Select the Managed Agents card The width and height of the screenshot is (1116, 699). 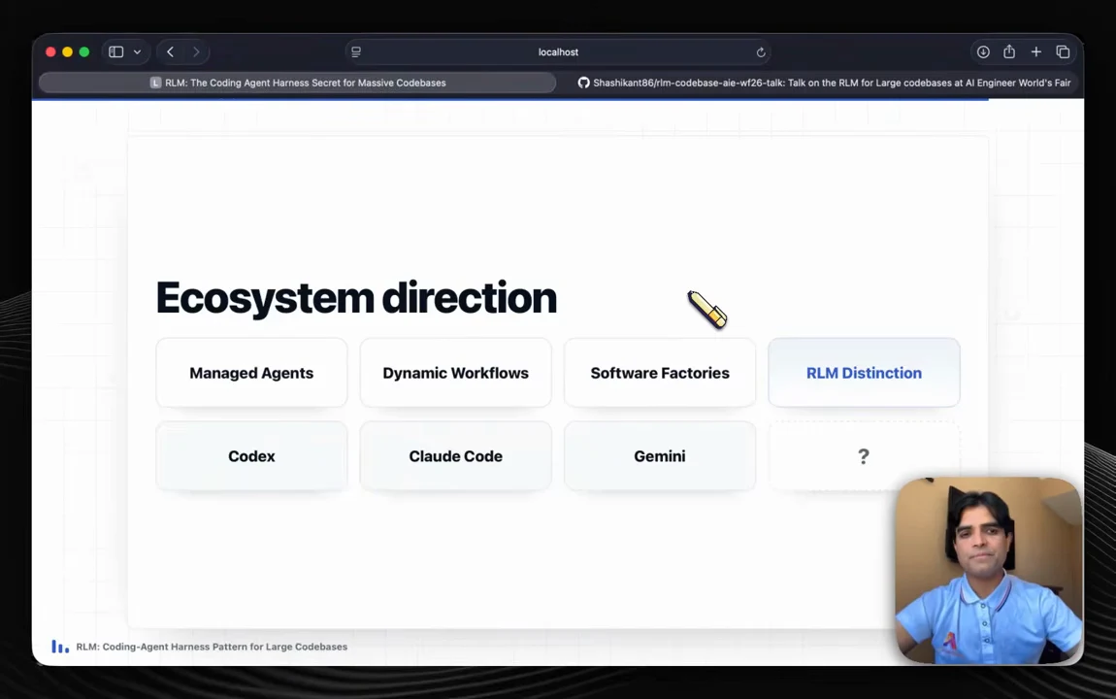point(251,373)
